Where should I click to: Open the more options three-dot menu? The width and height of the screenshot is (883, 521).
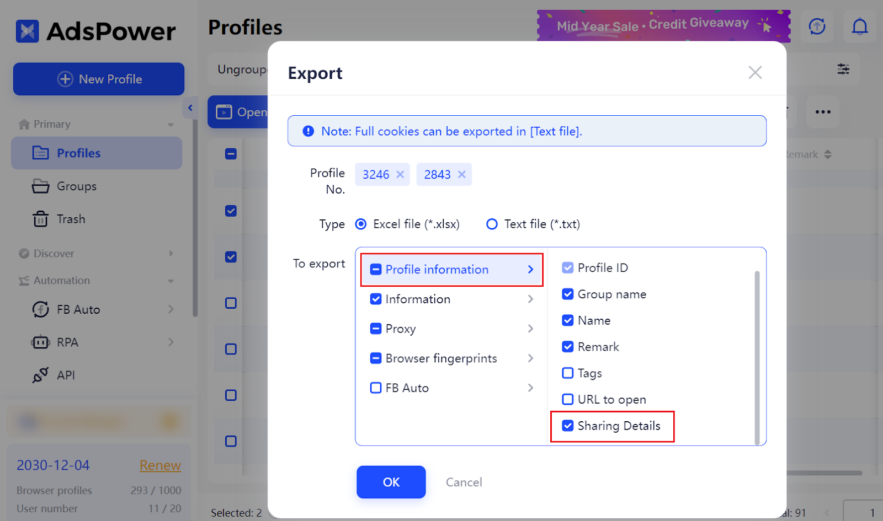(x=823, y=112)
